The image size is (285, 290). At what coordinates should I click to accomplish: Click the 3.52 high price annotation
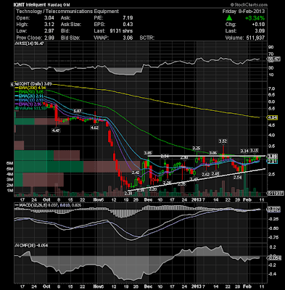coord(223,141)
